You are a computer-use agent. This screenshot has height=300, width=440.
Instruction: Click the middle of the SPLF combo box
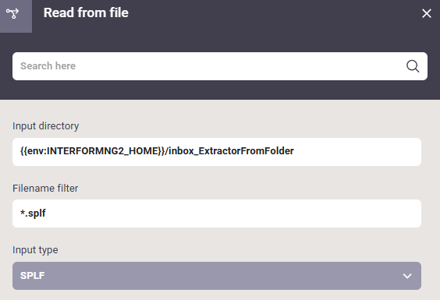(217, 276)
